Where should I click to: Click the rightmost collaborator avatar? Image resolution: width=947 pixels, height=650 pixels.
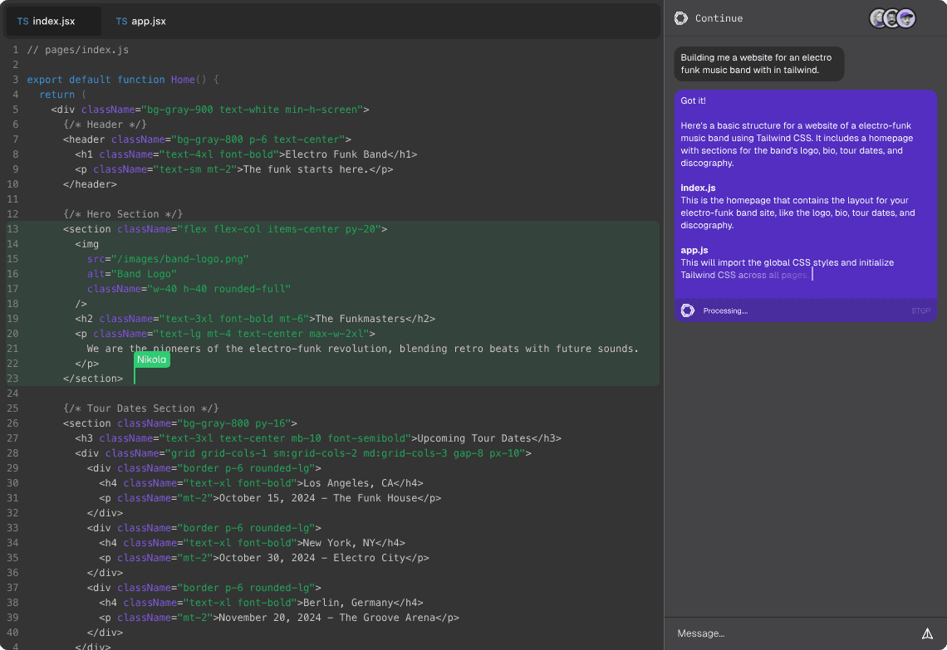tap(906, 18)
